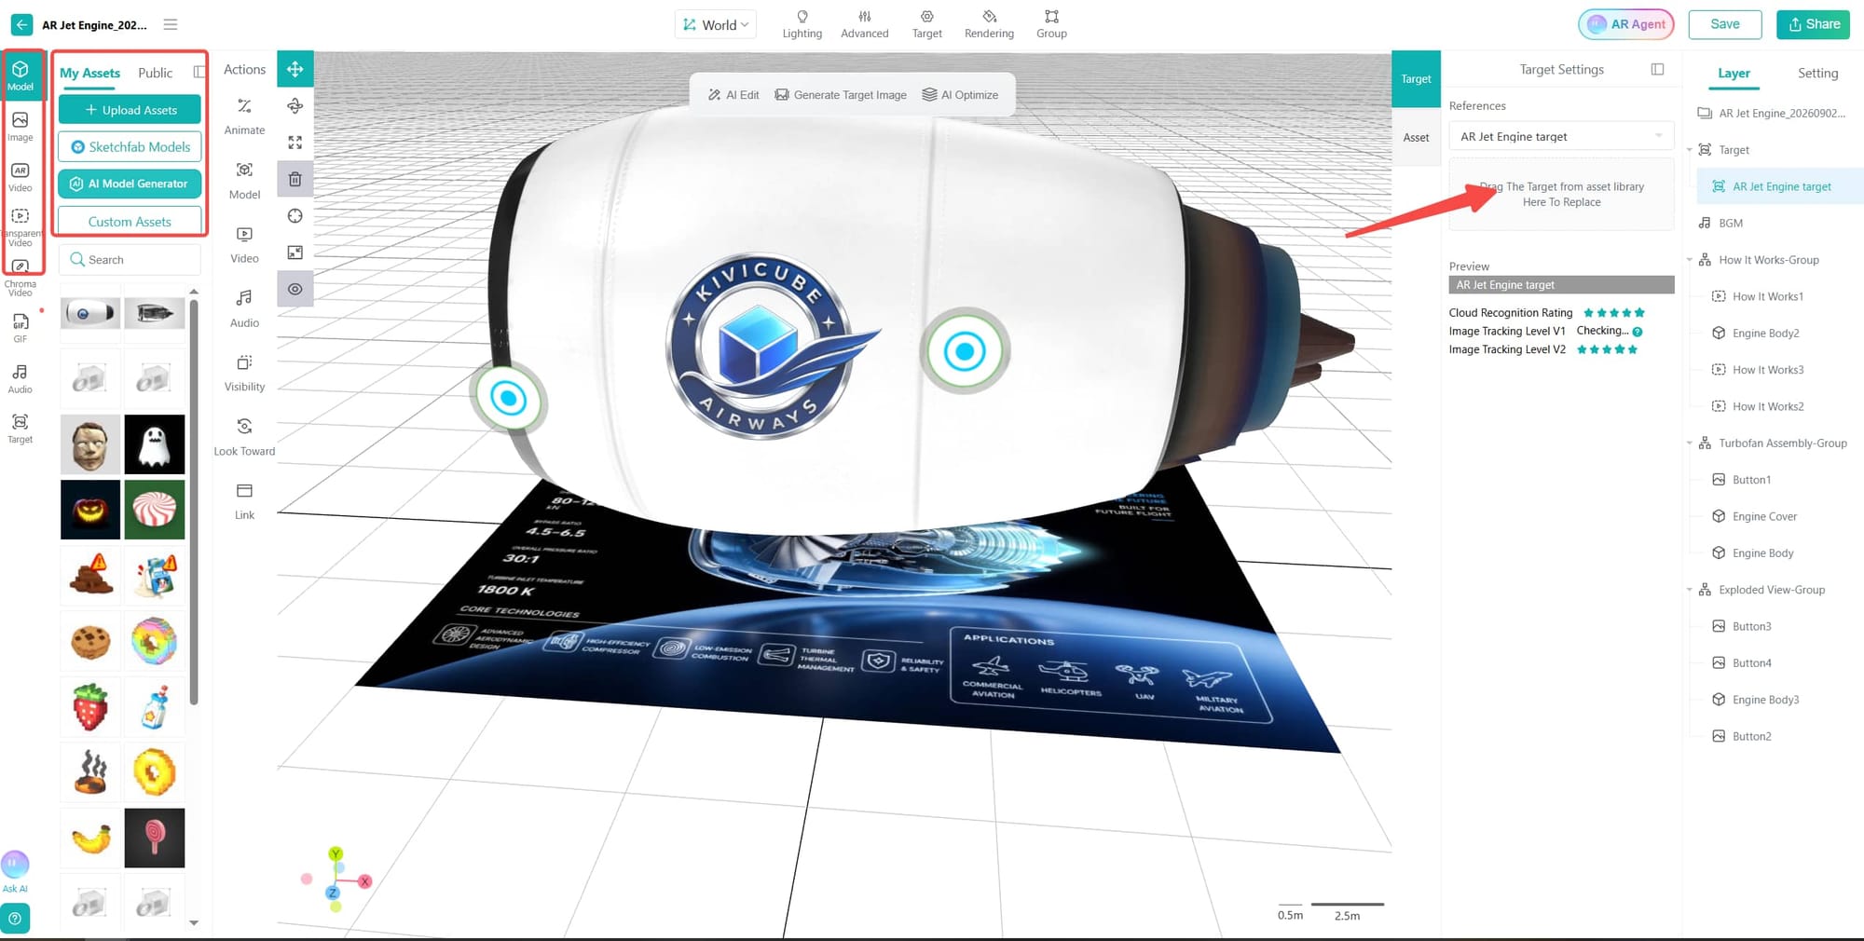Launch the AR Agent
This screenshot has height=941, width=1864.
(1626, 24)
